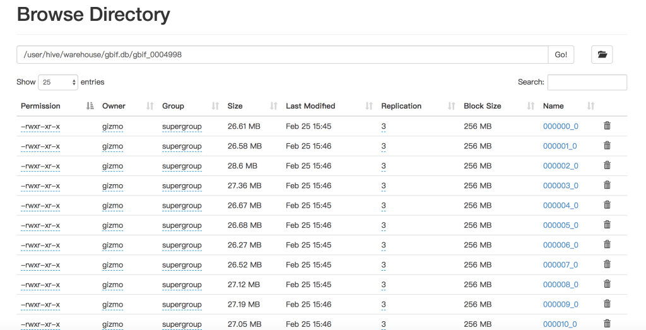Remove file 000005_0 via trash icon
The height and width of the screenshot is (330, 646).
point(607,225)
